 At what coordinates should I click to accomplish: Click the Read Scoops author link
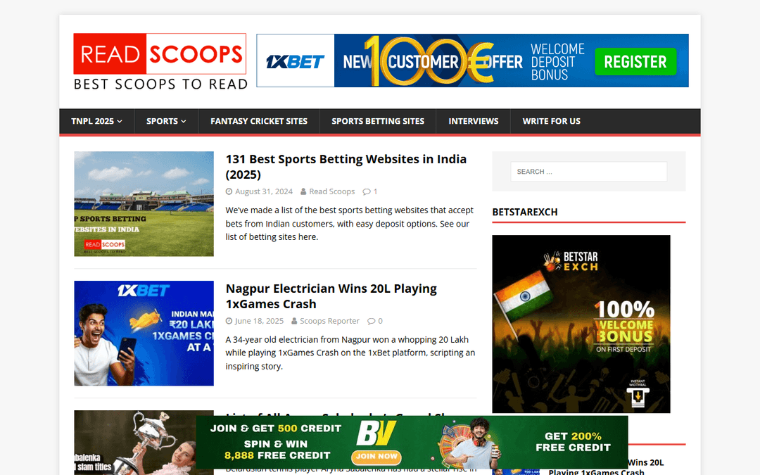(x=332, y=191)
